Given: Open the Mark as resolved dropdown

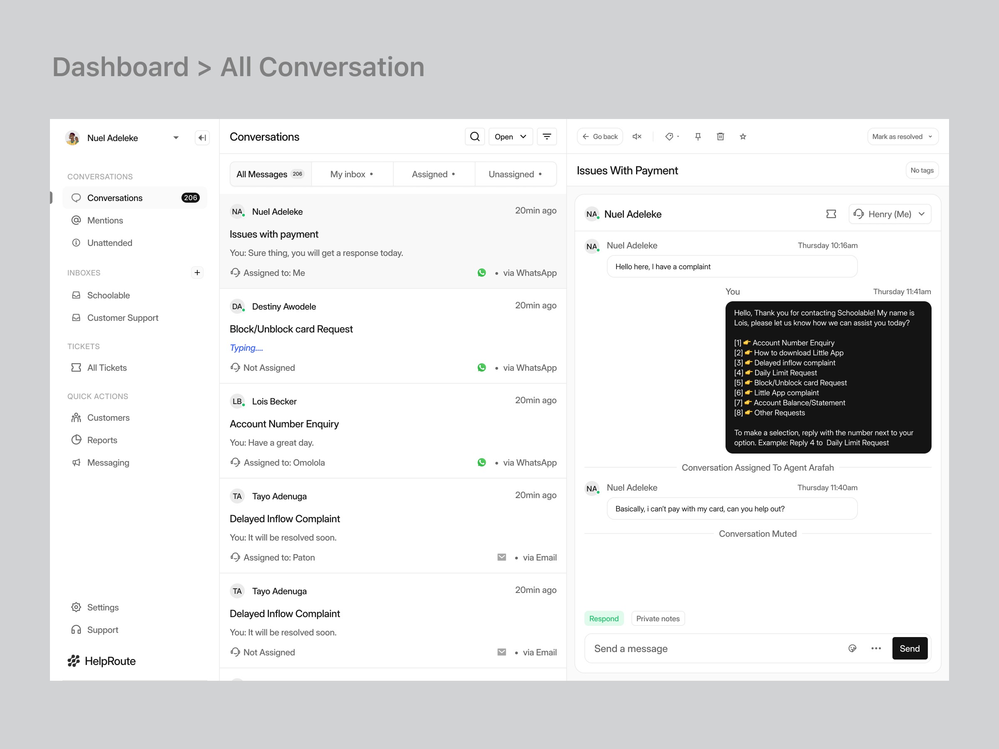Looking at the screenshot, I should (902, 136).
